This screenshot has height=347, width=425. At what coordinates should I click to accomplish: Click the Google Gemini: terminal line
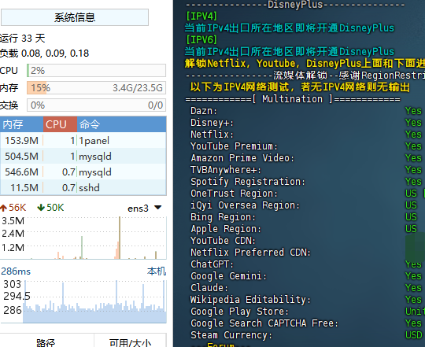coord(229,276)
